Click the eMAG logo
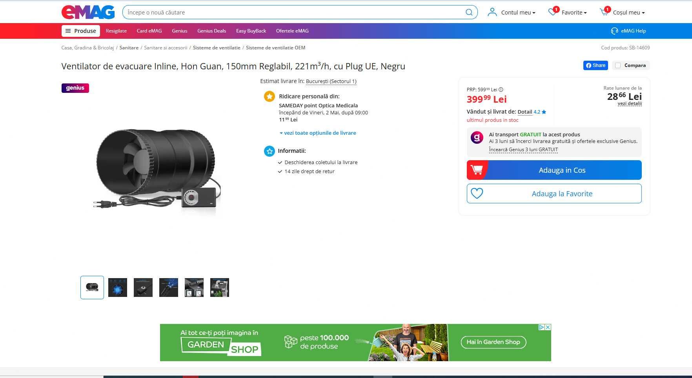This screenshot has height=378, width=692. (x=88, y=12)
